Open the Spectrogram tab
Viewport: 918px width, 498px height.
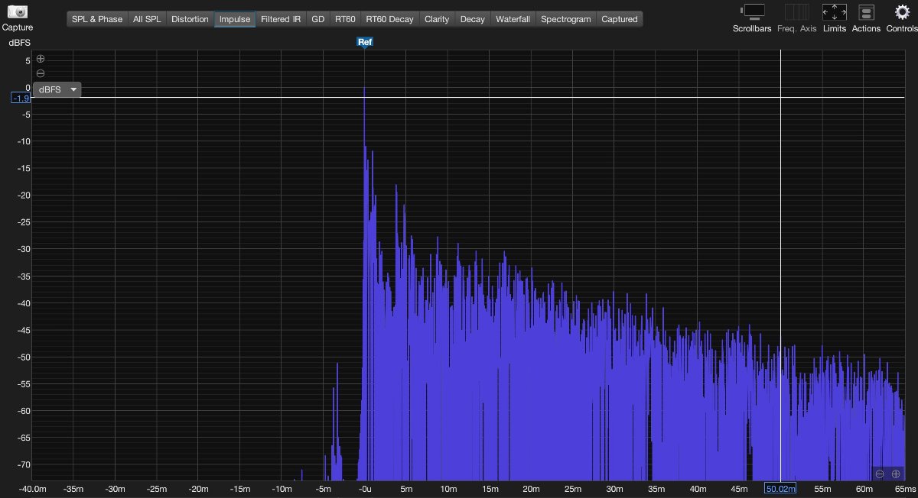click(565, 19)
